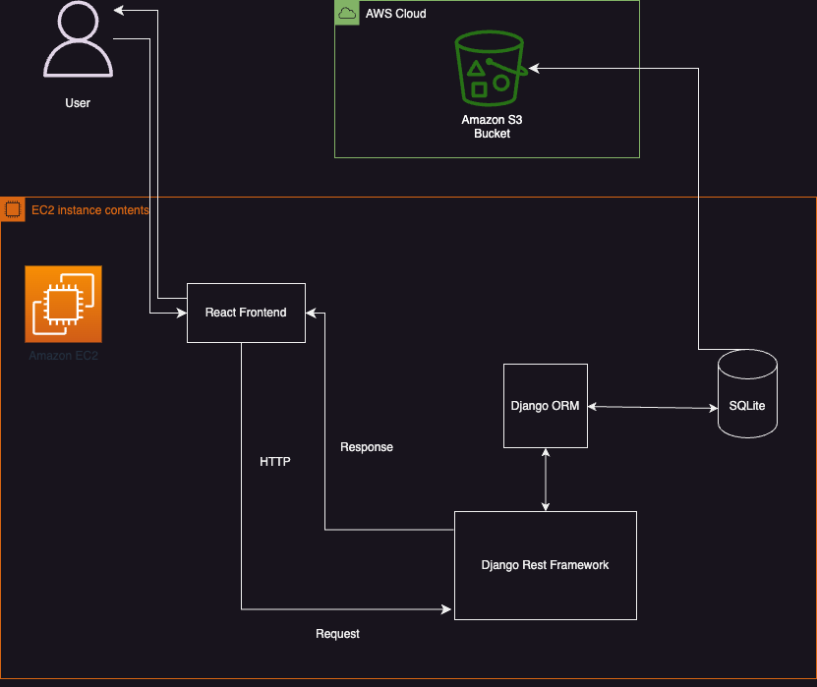Click the HTTP edge label
This screenshot has width=817, height=687.
click(x=275, y=462)
